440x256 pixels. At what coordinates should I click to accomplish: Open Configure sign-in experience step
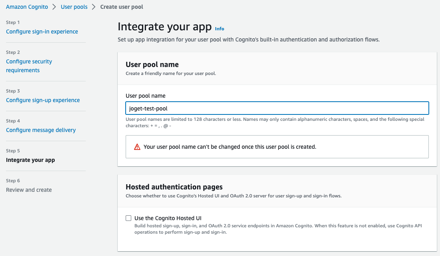(x=42, y=32)
